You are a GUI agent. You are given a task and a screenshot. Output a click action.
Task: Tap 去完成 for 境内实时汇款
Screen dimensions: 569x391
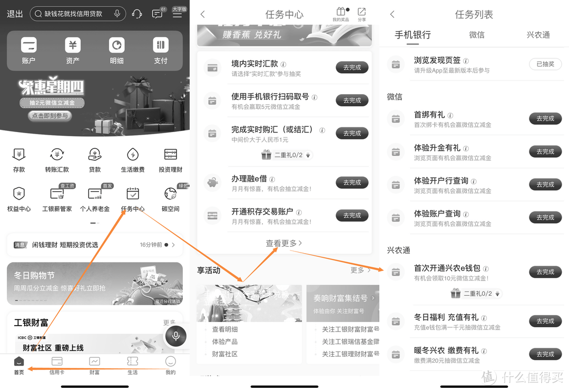click(352, 67)
